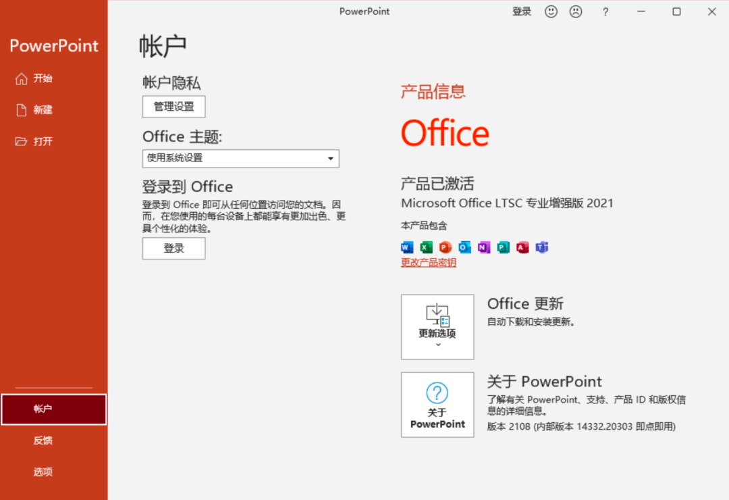
Task: Send a frown feedback face icon
Action: (x=576, y=11)
